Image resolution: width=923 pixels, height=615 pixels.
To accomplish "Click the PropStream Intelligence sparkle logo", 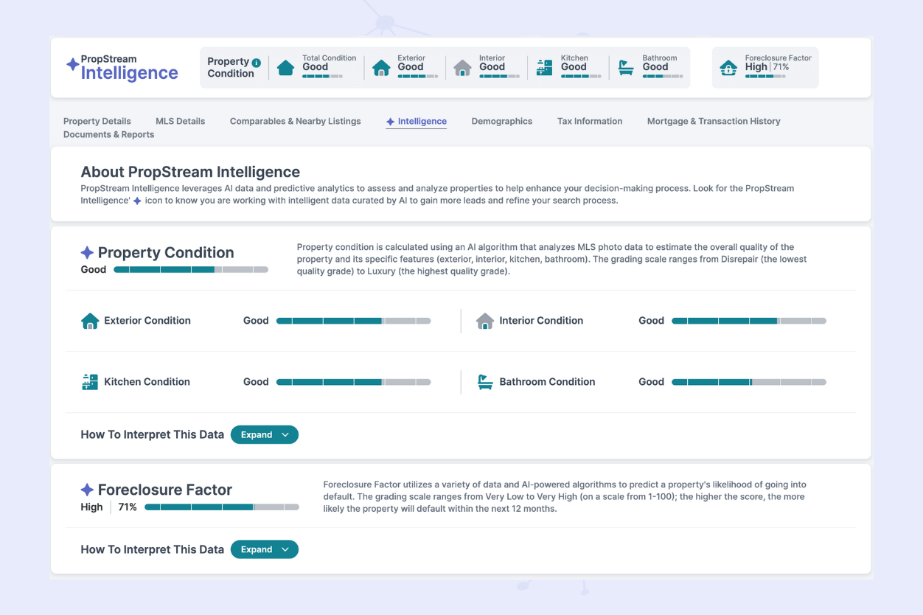I will (72, 65).
